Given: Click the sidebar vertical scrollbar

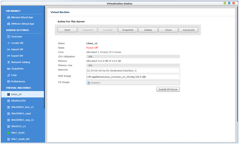Looking at the screenshot, I should tap(44, 57).
